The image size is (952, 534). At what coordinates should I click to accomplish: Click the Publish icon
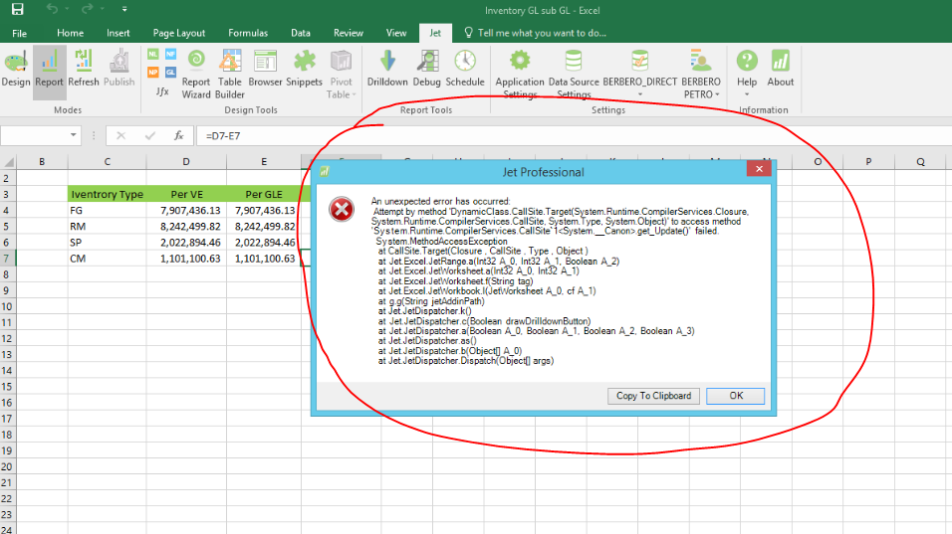click(x=119, y=69)
